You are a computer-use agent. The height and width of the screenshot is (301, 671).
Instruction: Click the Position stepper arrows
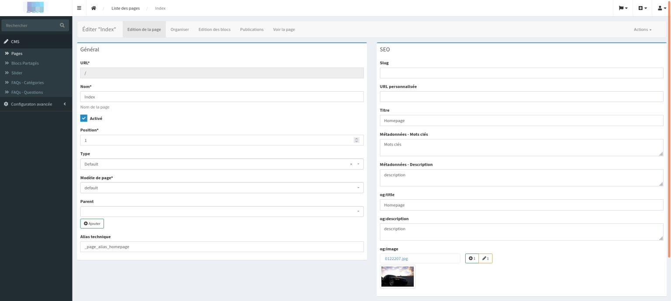(356, 140)
